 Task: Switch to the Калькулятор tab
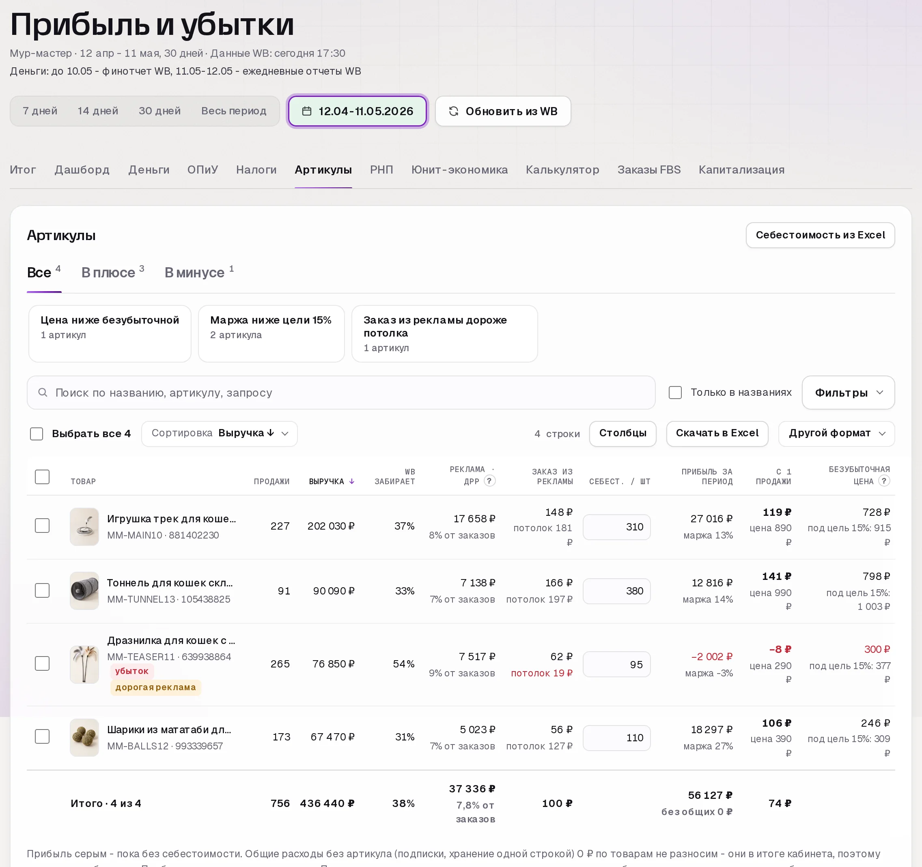(562, 170)
